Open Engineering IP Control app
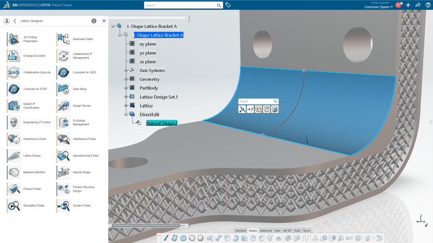This screenshot has width=433, height=243. (14, 122)
